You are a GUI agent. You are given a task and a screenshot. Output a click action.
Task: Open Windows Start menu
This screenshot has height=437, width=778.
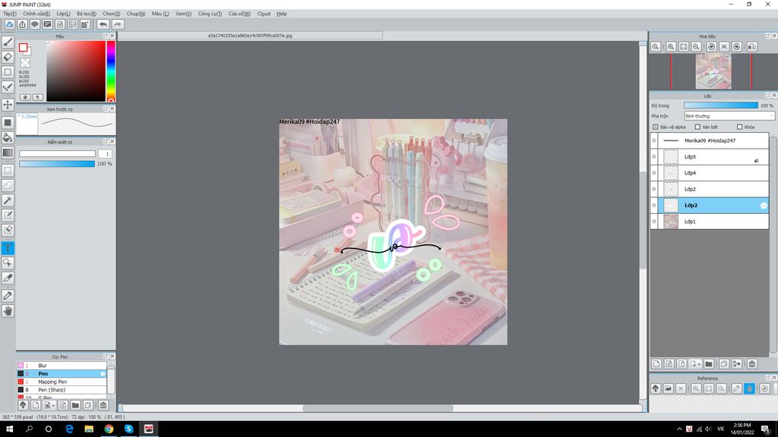pos(9,429)
